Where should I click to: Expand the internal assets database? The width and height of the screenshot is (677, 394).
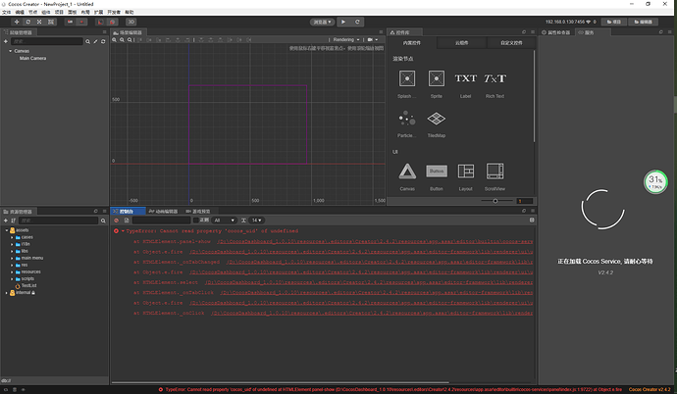[x=7, y=293]
